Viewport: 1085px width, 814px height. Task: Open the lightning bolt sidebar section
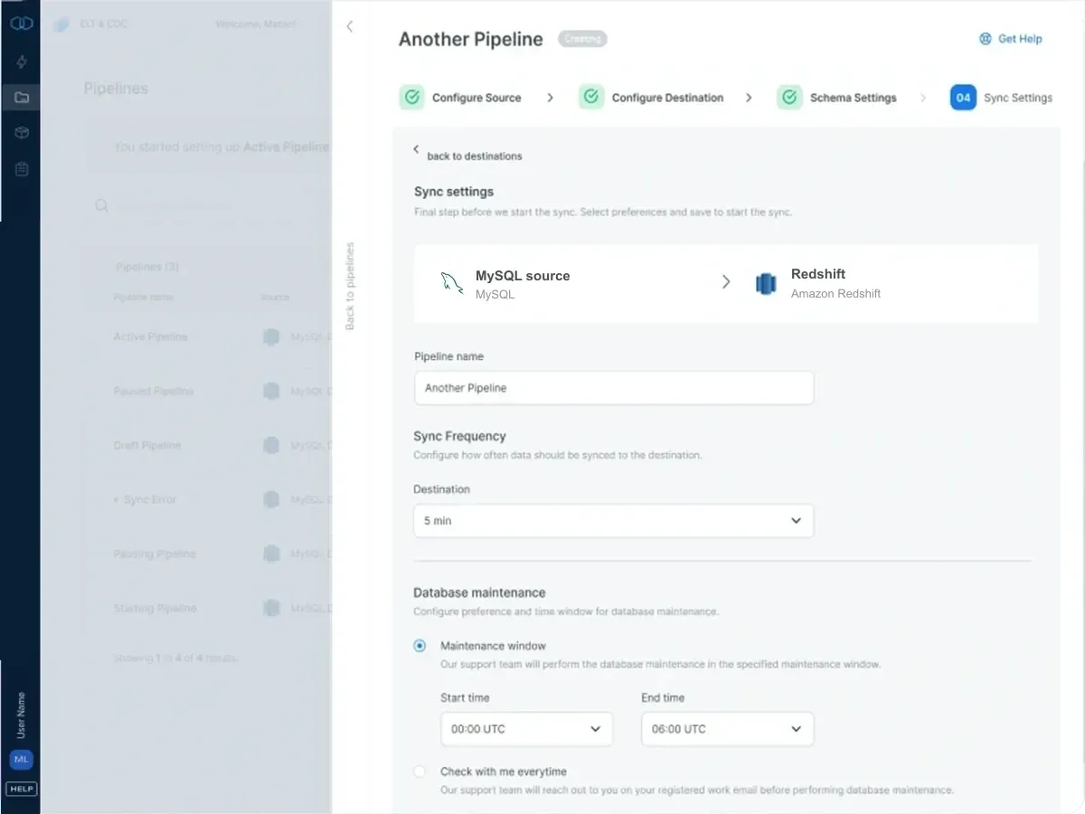(x=22, y=62)
